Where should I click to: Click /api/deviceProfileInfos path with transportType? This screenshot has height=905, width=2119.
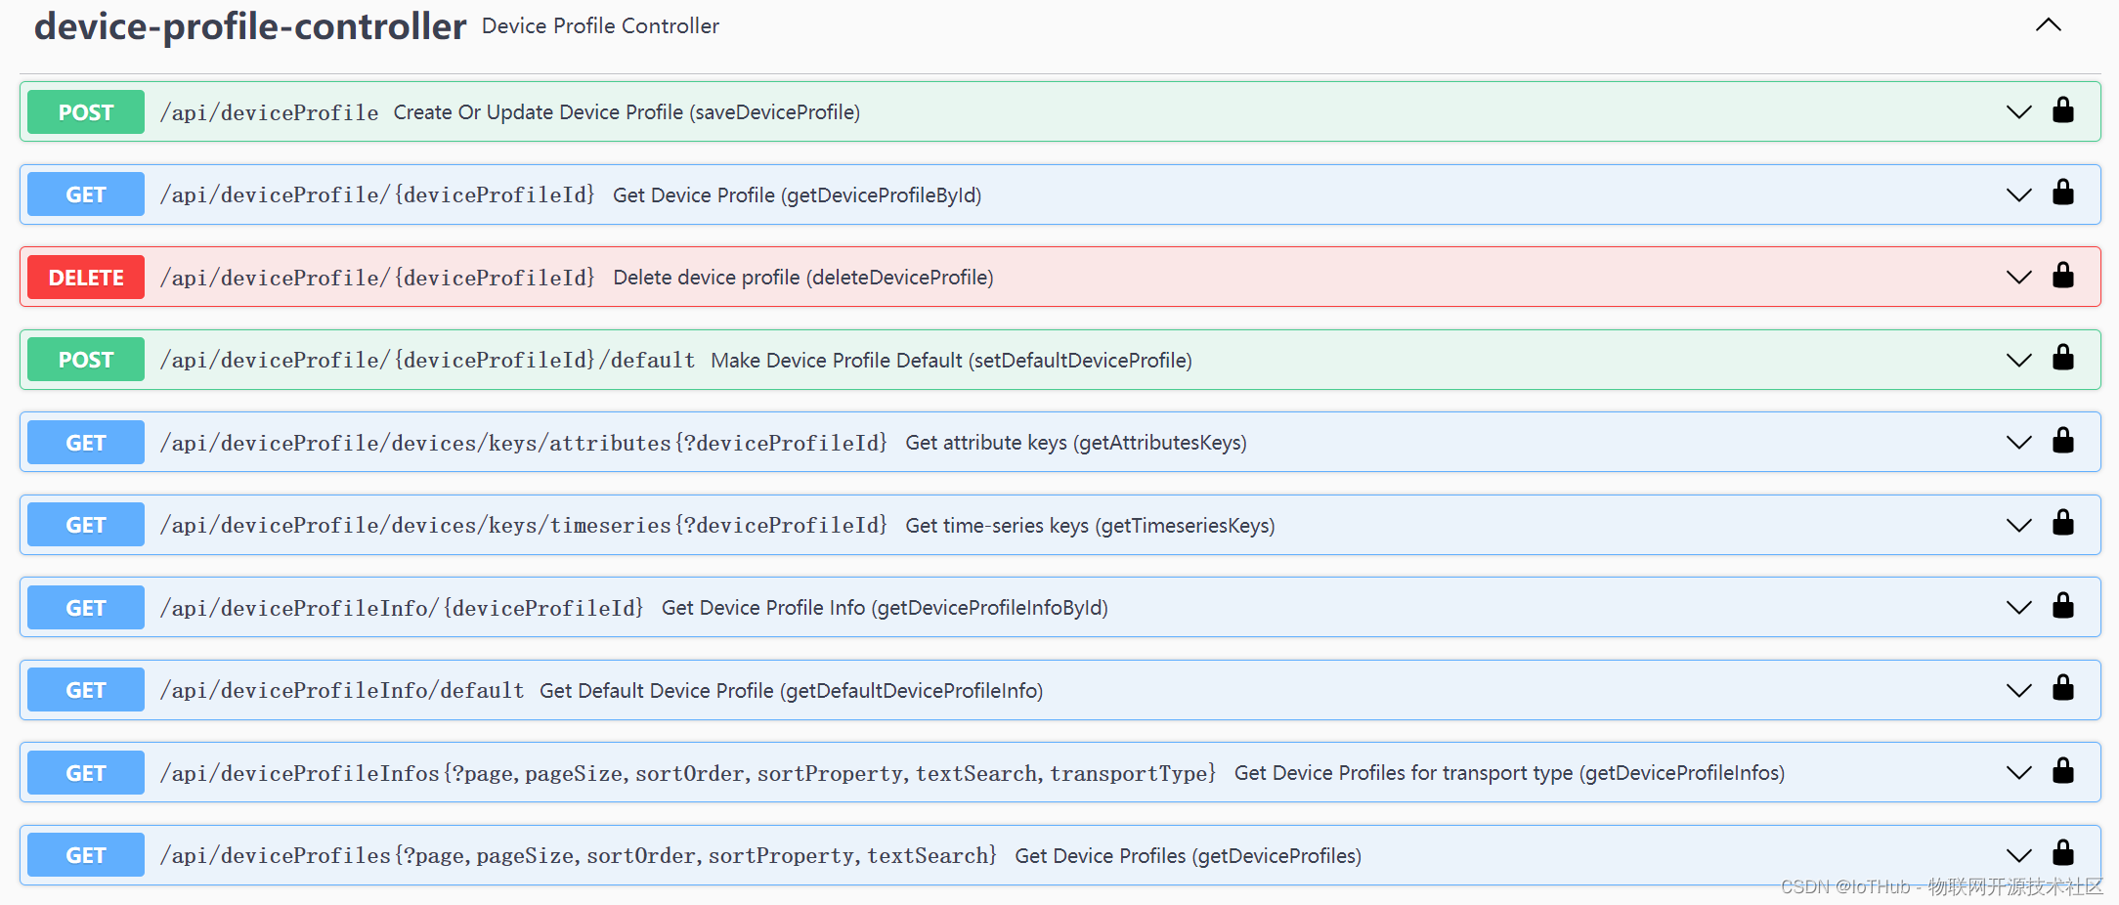[x=688, y=773]
